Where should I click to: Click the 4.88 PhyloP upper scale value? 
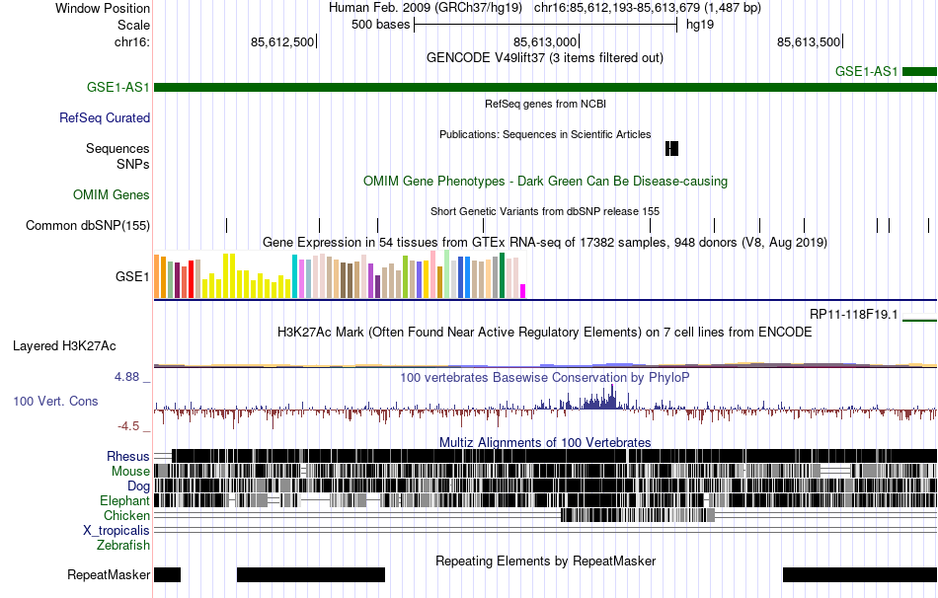pyautogui.click(x=126, y=377)
